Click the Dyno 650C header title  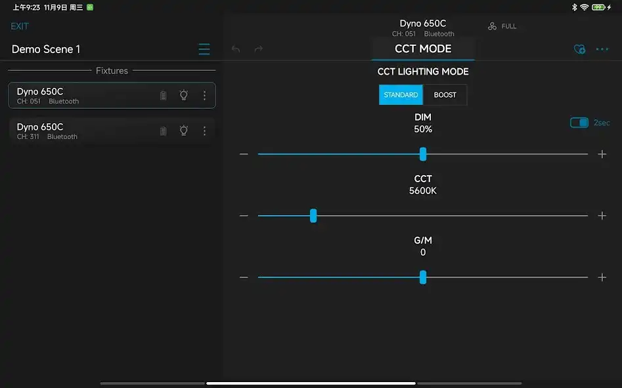click(423, 24)
